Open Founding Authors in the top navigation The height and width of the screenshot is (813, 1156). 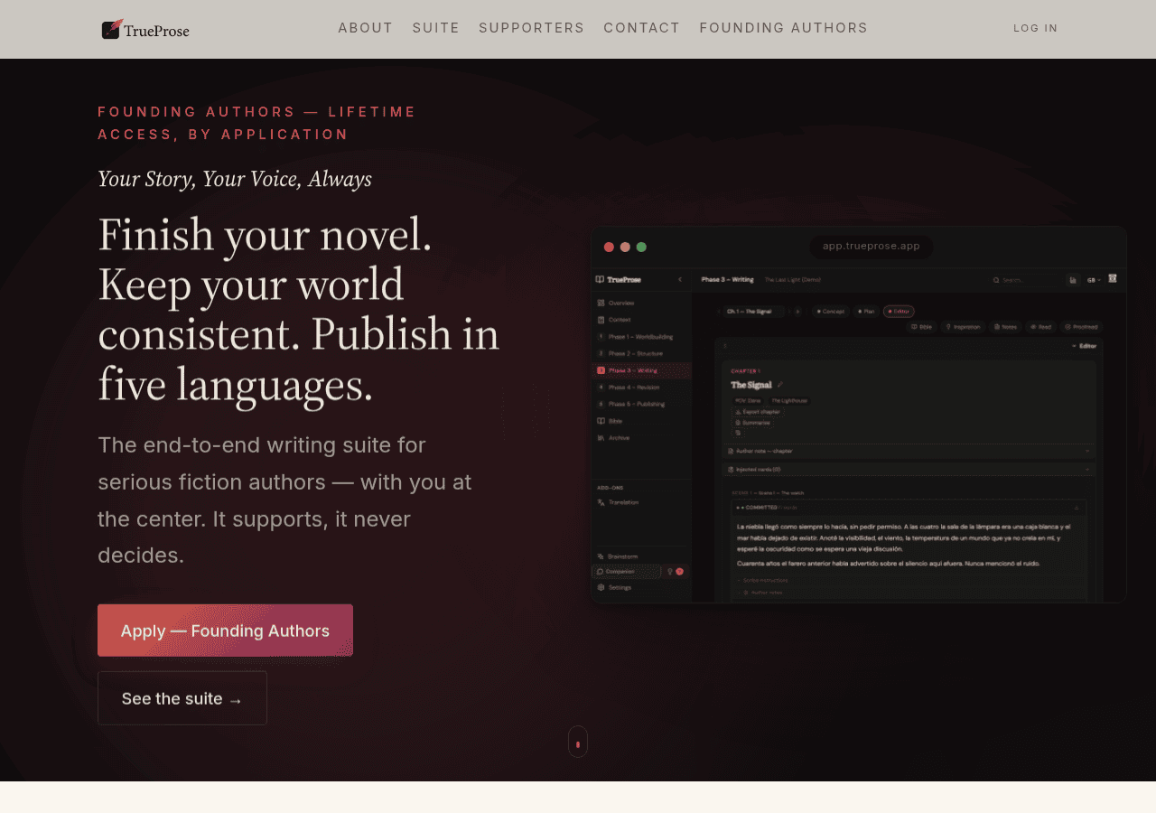click(x=784, y=28)
